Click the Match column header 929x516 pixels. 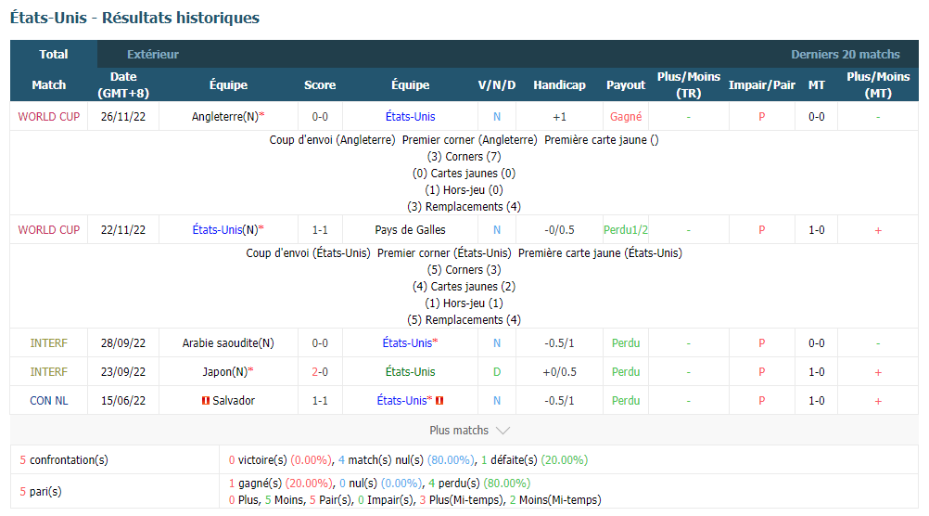48,84
